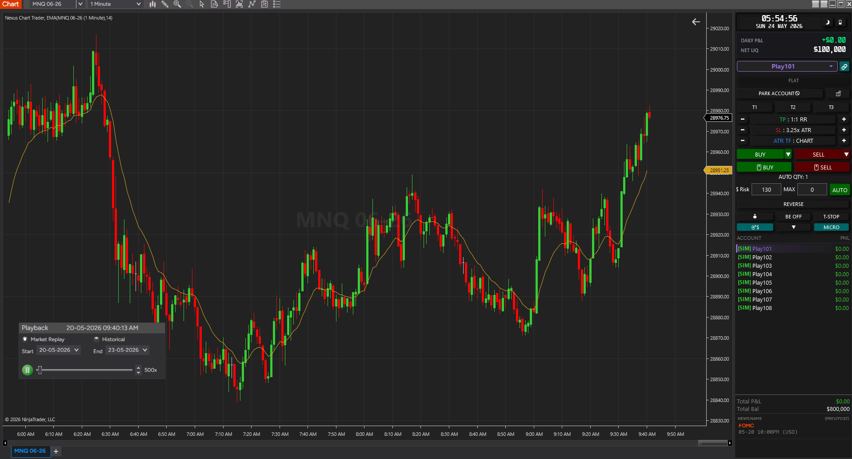Toggle the Chart Trader icon
The height and width of the screenshot is (459, 852).
[227, 4]
